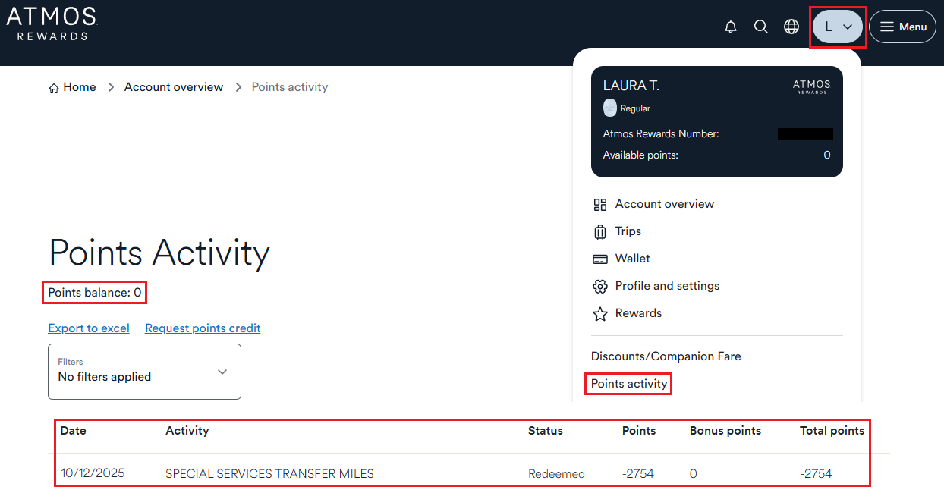This screenshot has height=493, width=944.
Task: Select Discounts/Companion Fare menu item
Action: (666, 356)
